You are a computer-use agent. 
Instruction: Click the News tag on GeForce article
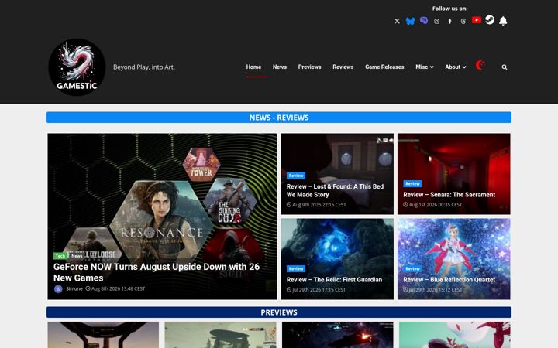pos(77,256)
